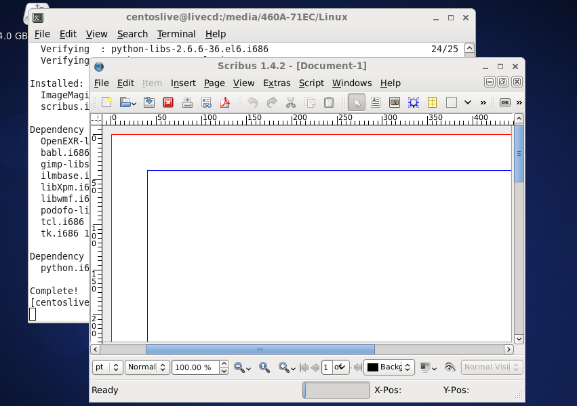Open the Terminal window's Search menu
Image resolution: width=577 pixels, height=406 pixels.
(x=132, y=34)
